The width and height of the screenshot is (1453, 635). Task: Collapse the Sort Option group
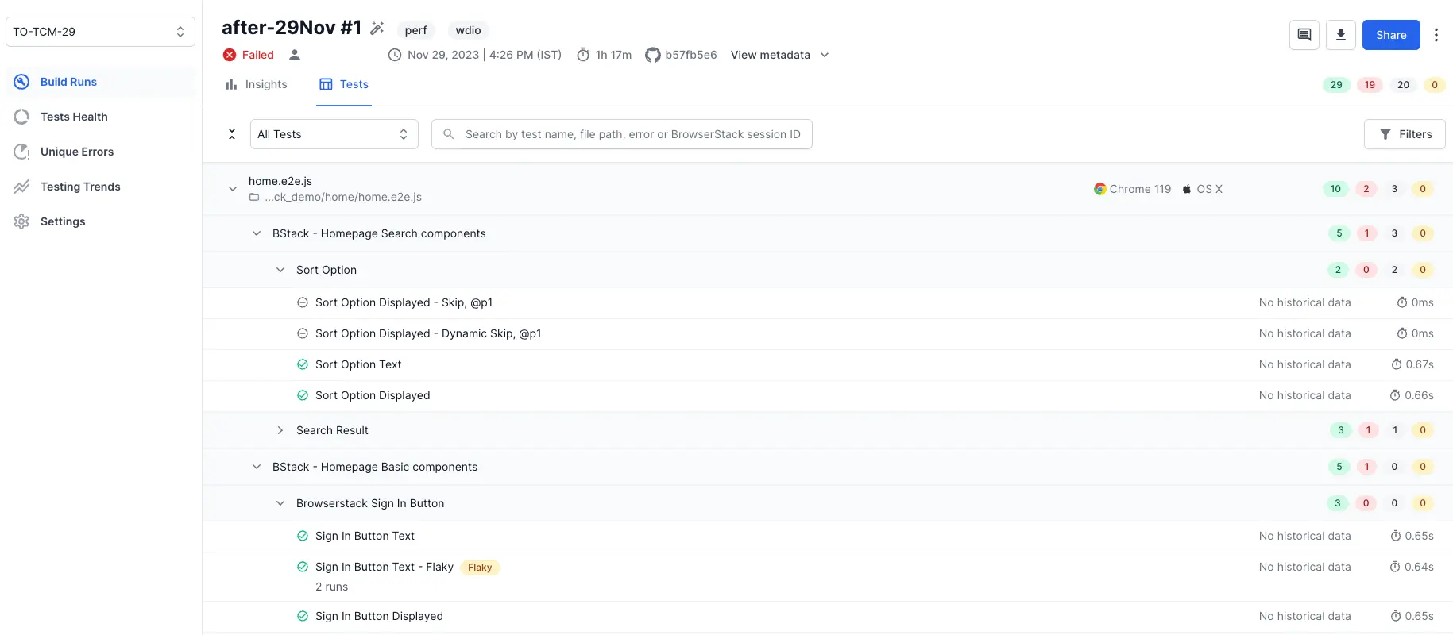[x=280, y=270]
